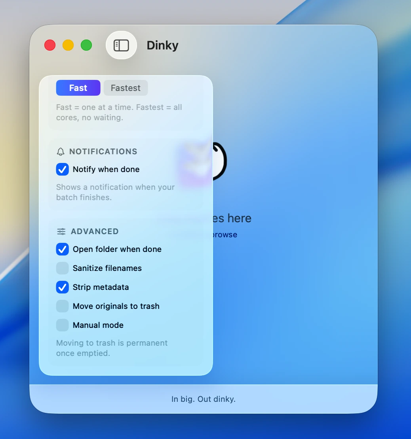Click the Notifications bell icon
411x439 pixels.
pos(61,151)
